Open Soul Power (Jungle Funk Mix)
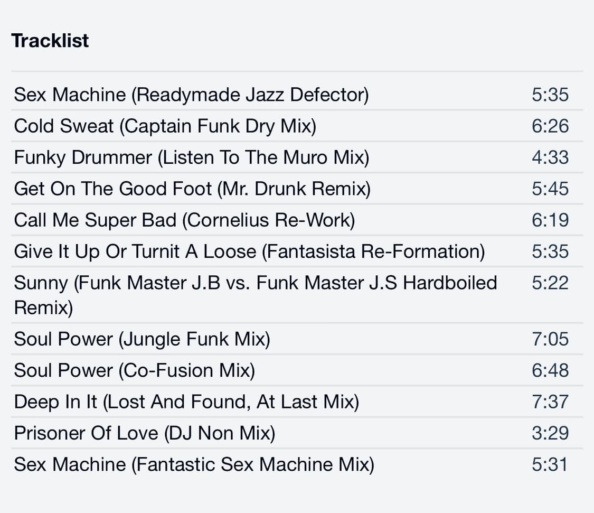The width and height of the screenshot is (594, 513). [142, 339]
